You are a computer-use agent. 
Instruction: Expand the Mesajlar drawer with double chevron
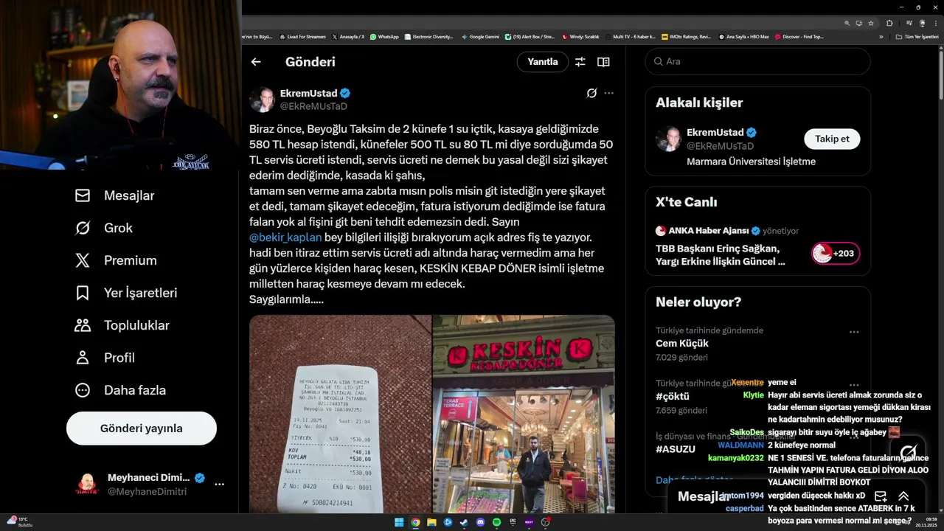[x=903, y=496]
